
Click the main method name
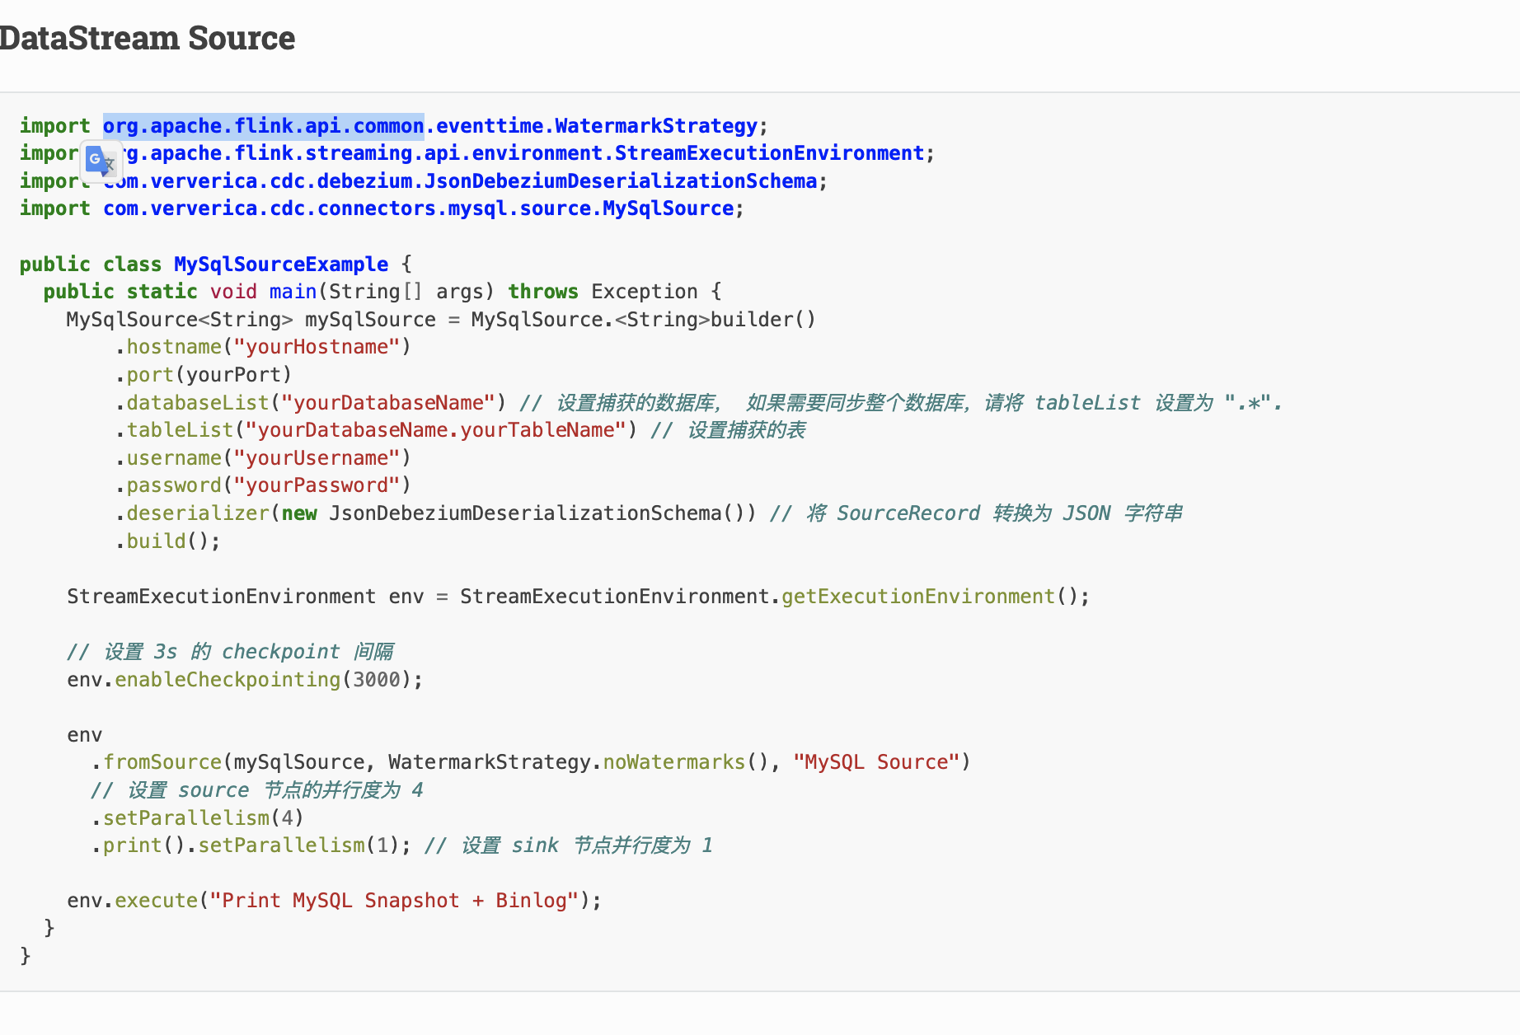tap(293, 292)
